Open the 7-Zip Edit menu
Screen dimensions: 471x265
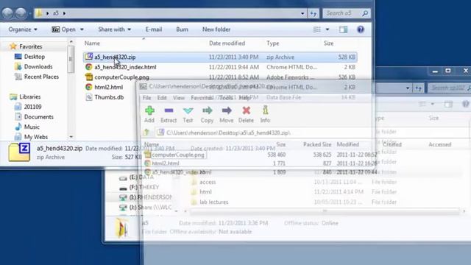(x=162, y=98)
